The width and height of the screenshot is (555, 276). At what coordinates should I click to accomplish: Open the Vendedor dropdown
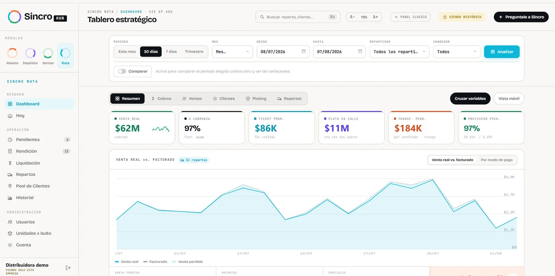[x=457, y=51]
